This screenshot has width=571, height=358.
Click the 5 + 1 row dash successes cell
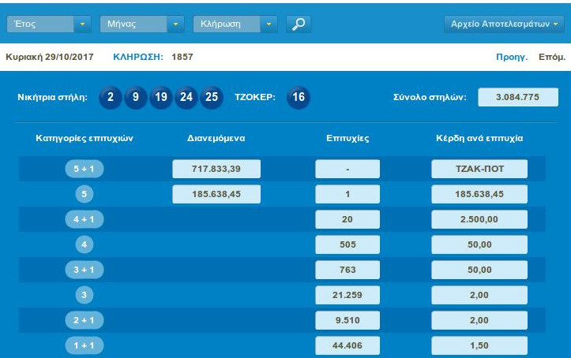(347, 169)
